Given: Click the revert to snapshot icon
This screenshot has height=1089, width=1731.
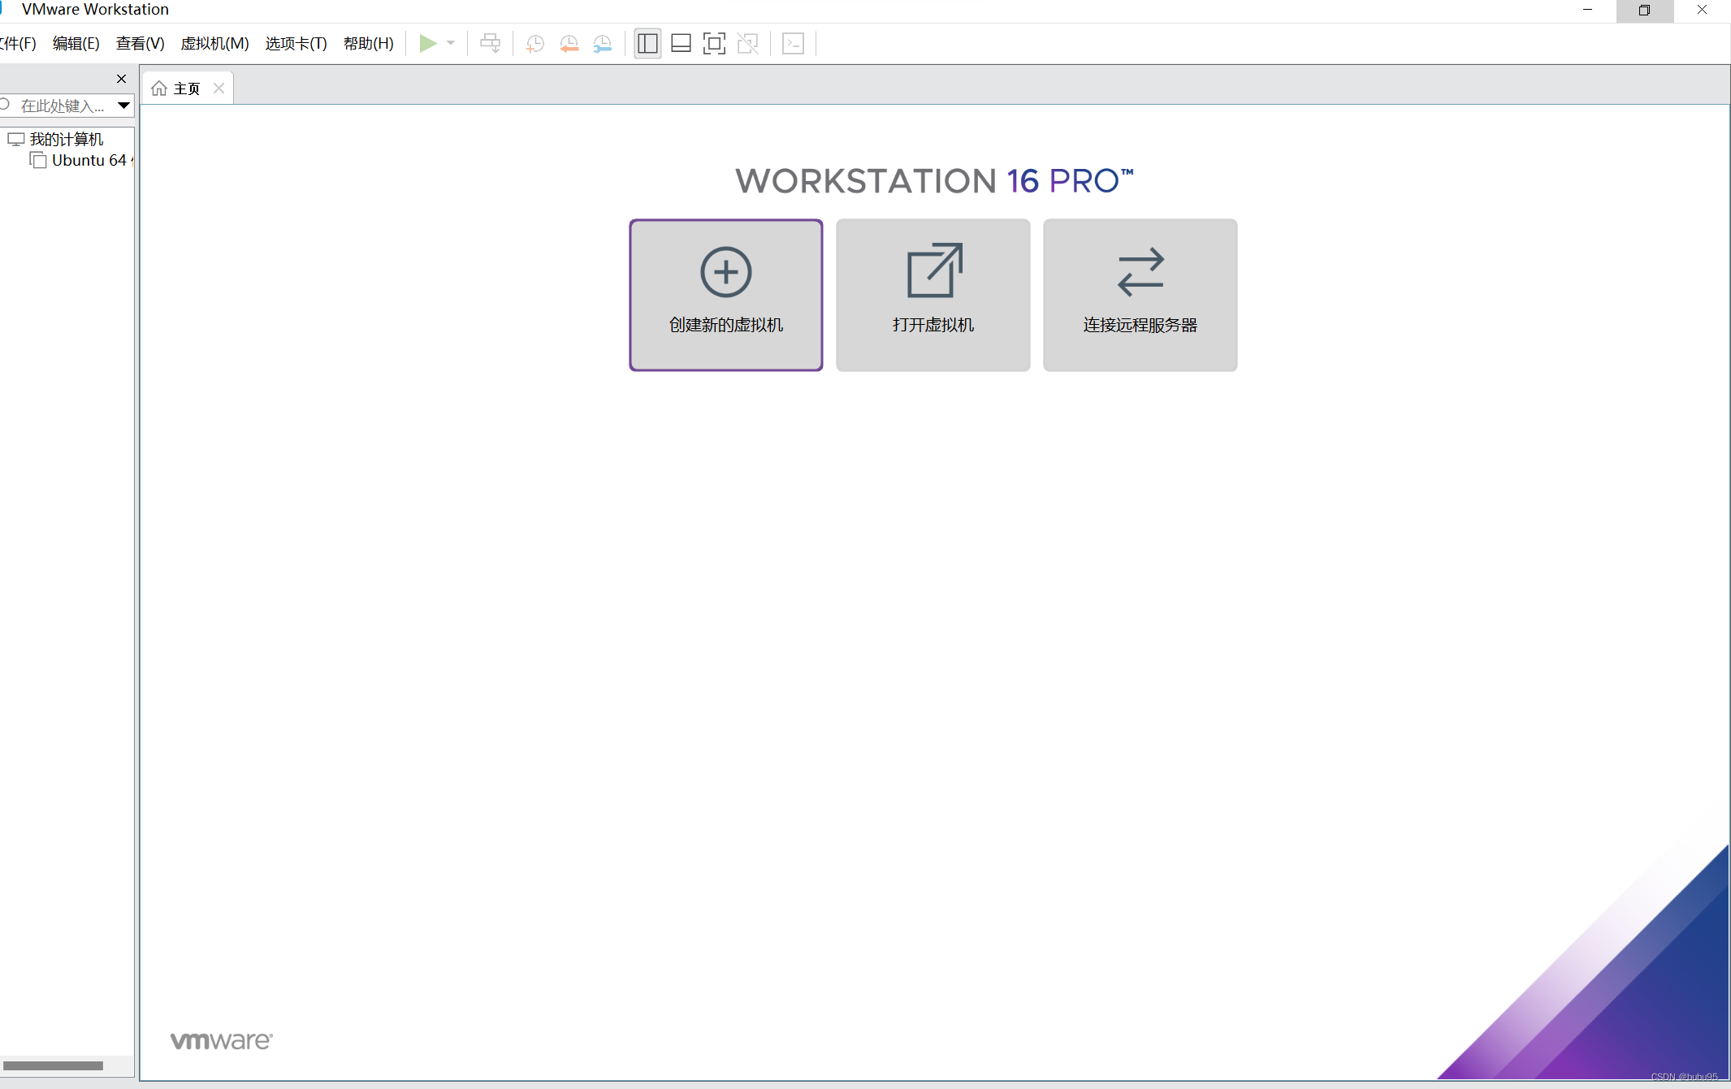Looking at the screenshot, I should 569,44.
